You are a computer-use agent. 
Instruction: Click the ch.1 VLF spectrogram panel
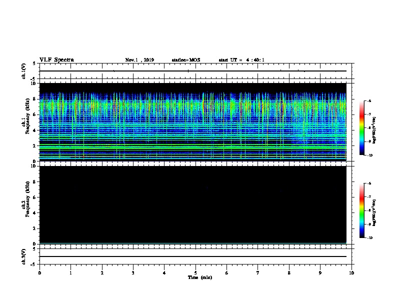tap(193, 122)
